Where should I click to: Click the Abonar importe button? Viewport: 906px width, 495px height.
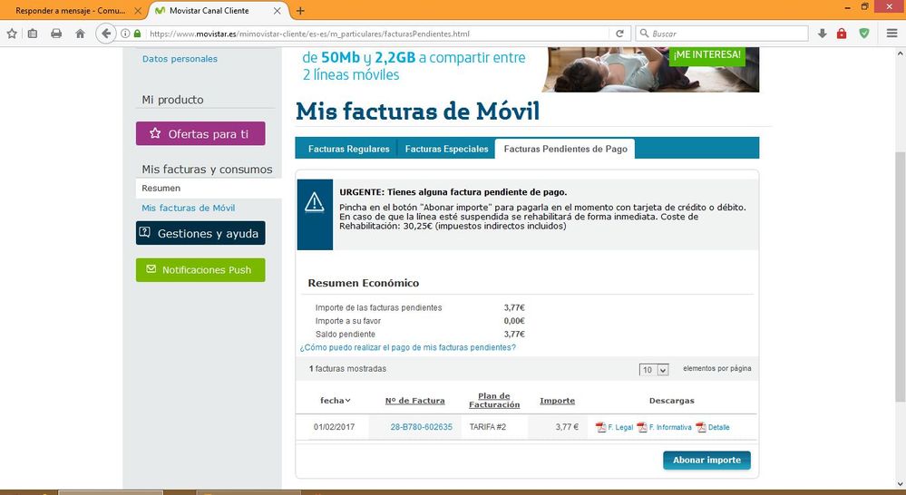[706, 461]
